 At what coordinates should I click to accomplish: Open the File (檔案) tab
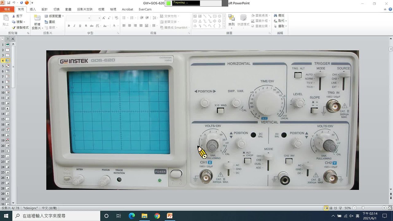[7, 10]
